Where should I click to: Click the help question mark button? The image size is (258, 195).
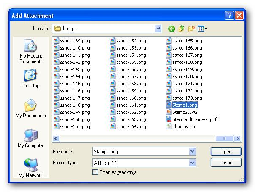[229, 16]
